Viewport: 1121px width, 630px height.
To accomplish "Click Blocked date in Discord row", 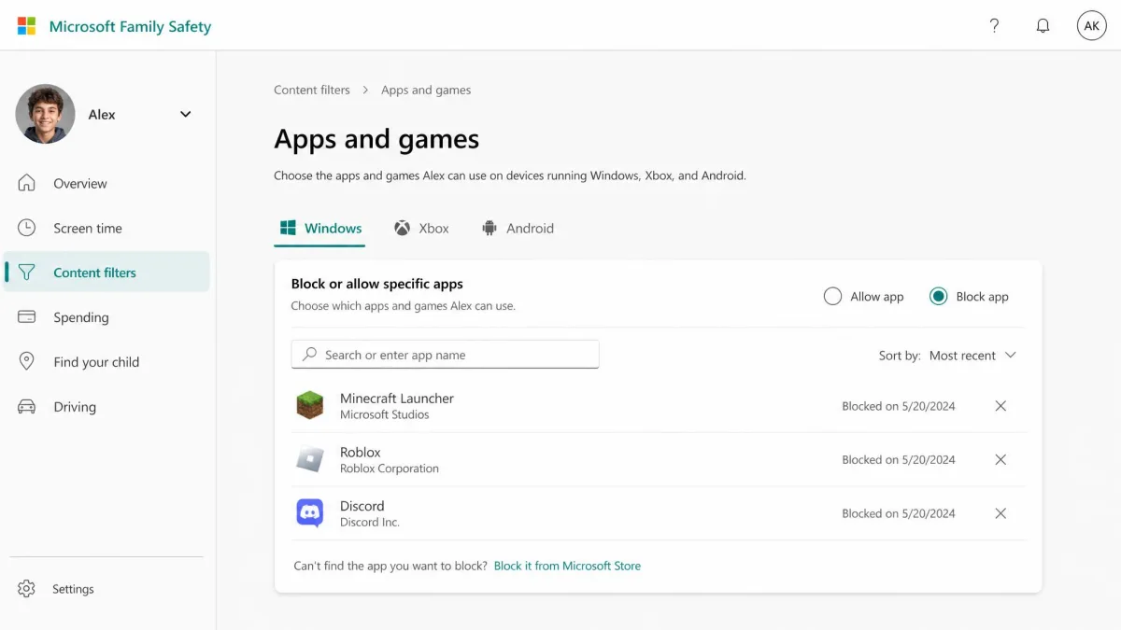I will [899, 513].
